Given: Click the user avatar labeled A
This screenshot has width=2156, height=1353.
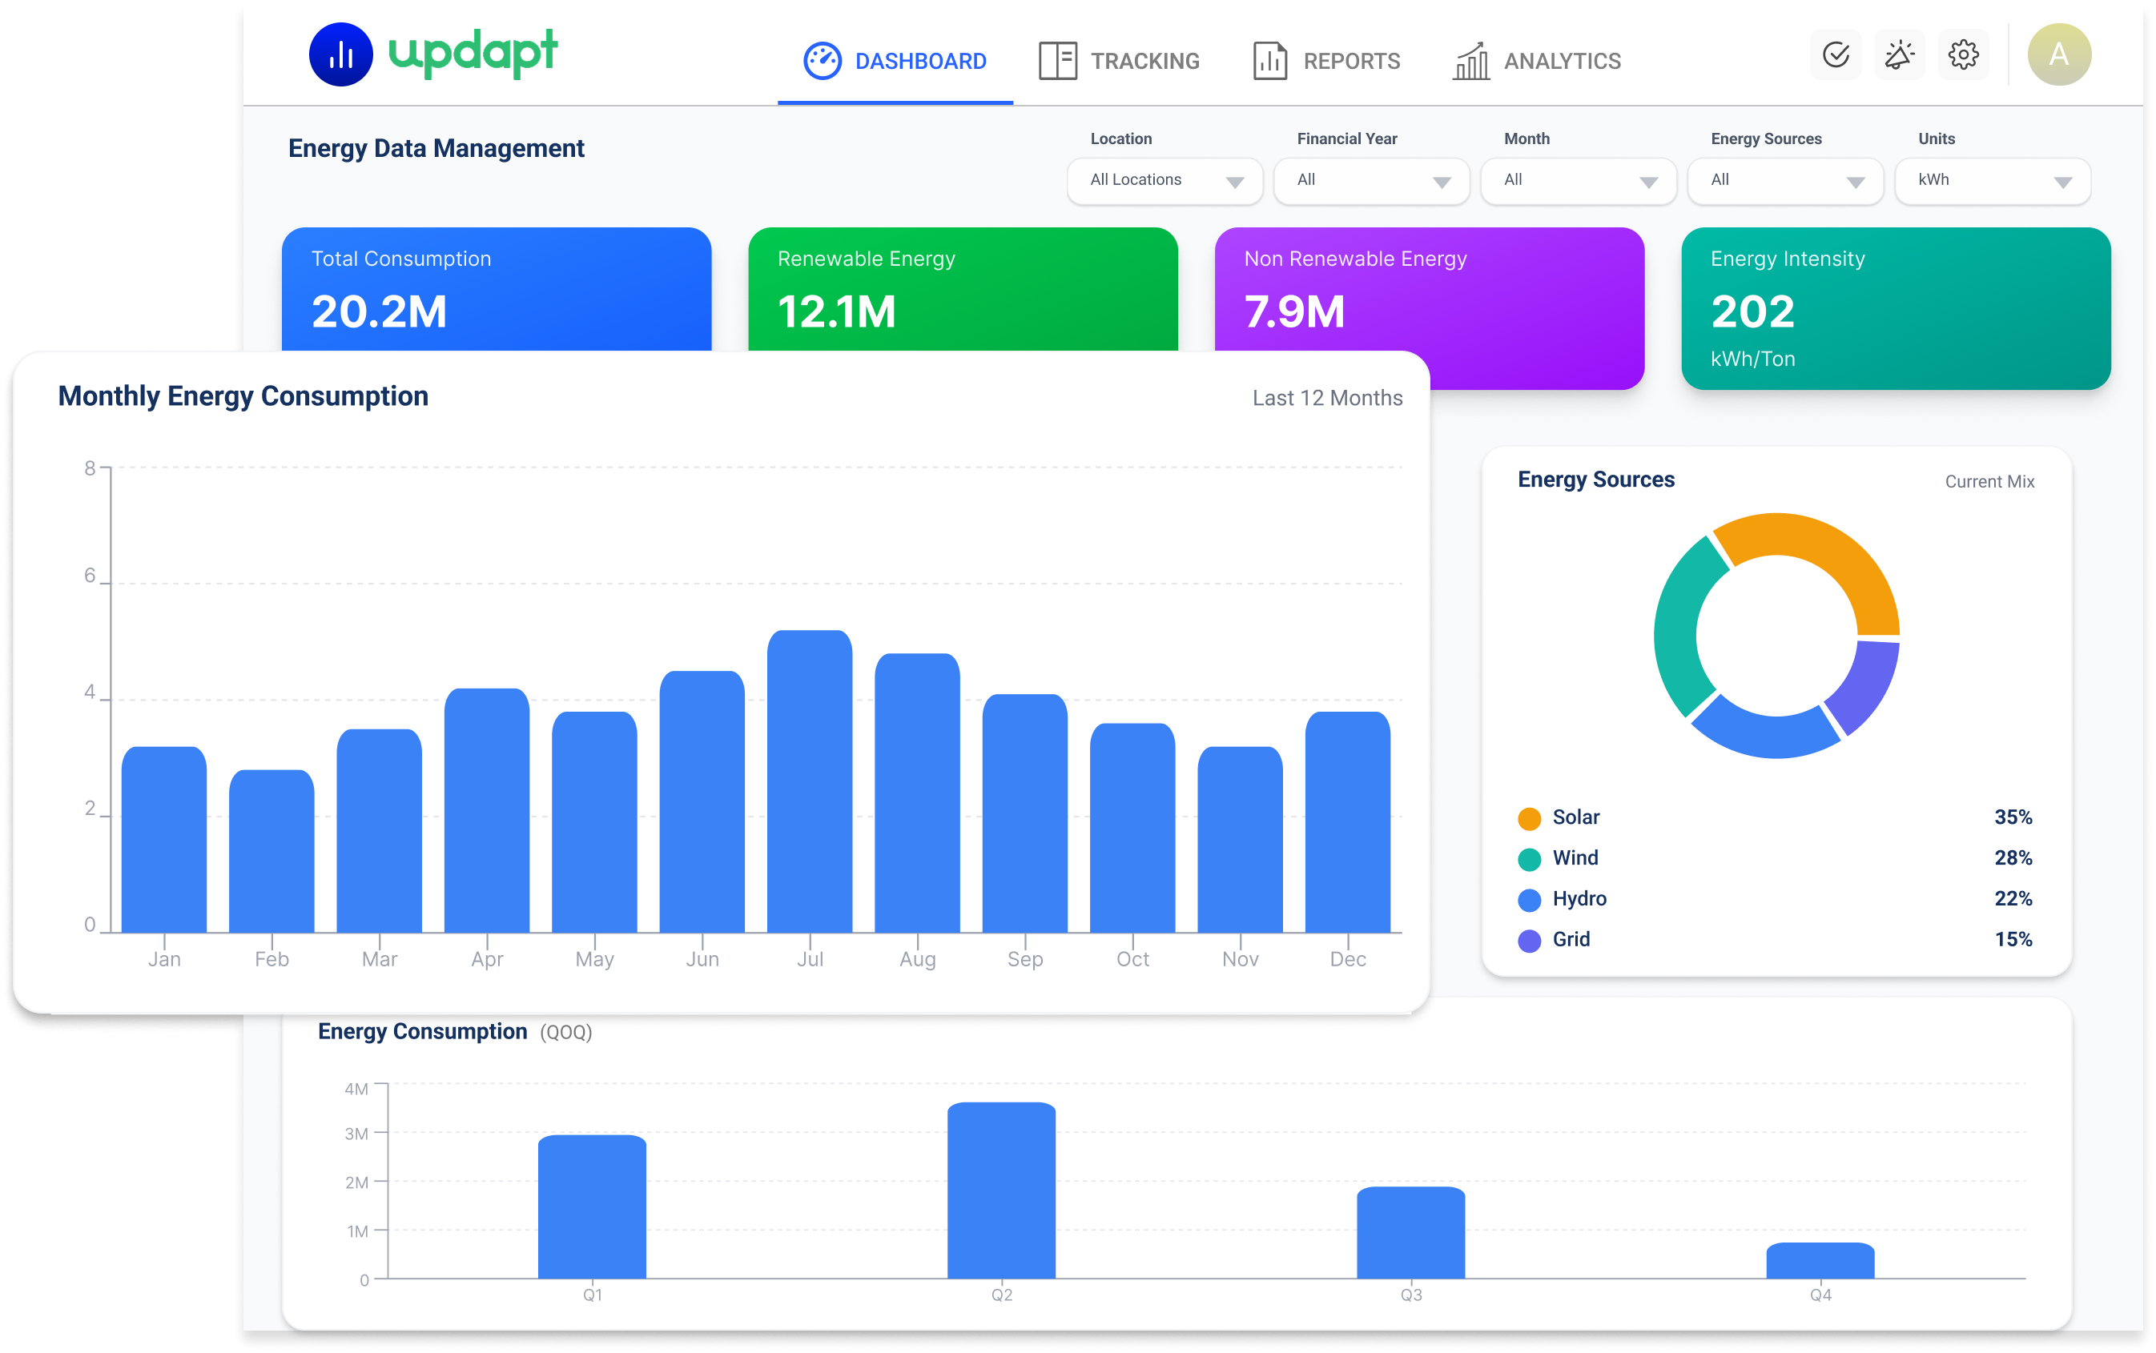Looking at the screenshot, I should point(2058,55).
